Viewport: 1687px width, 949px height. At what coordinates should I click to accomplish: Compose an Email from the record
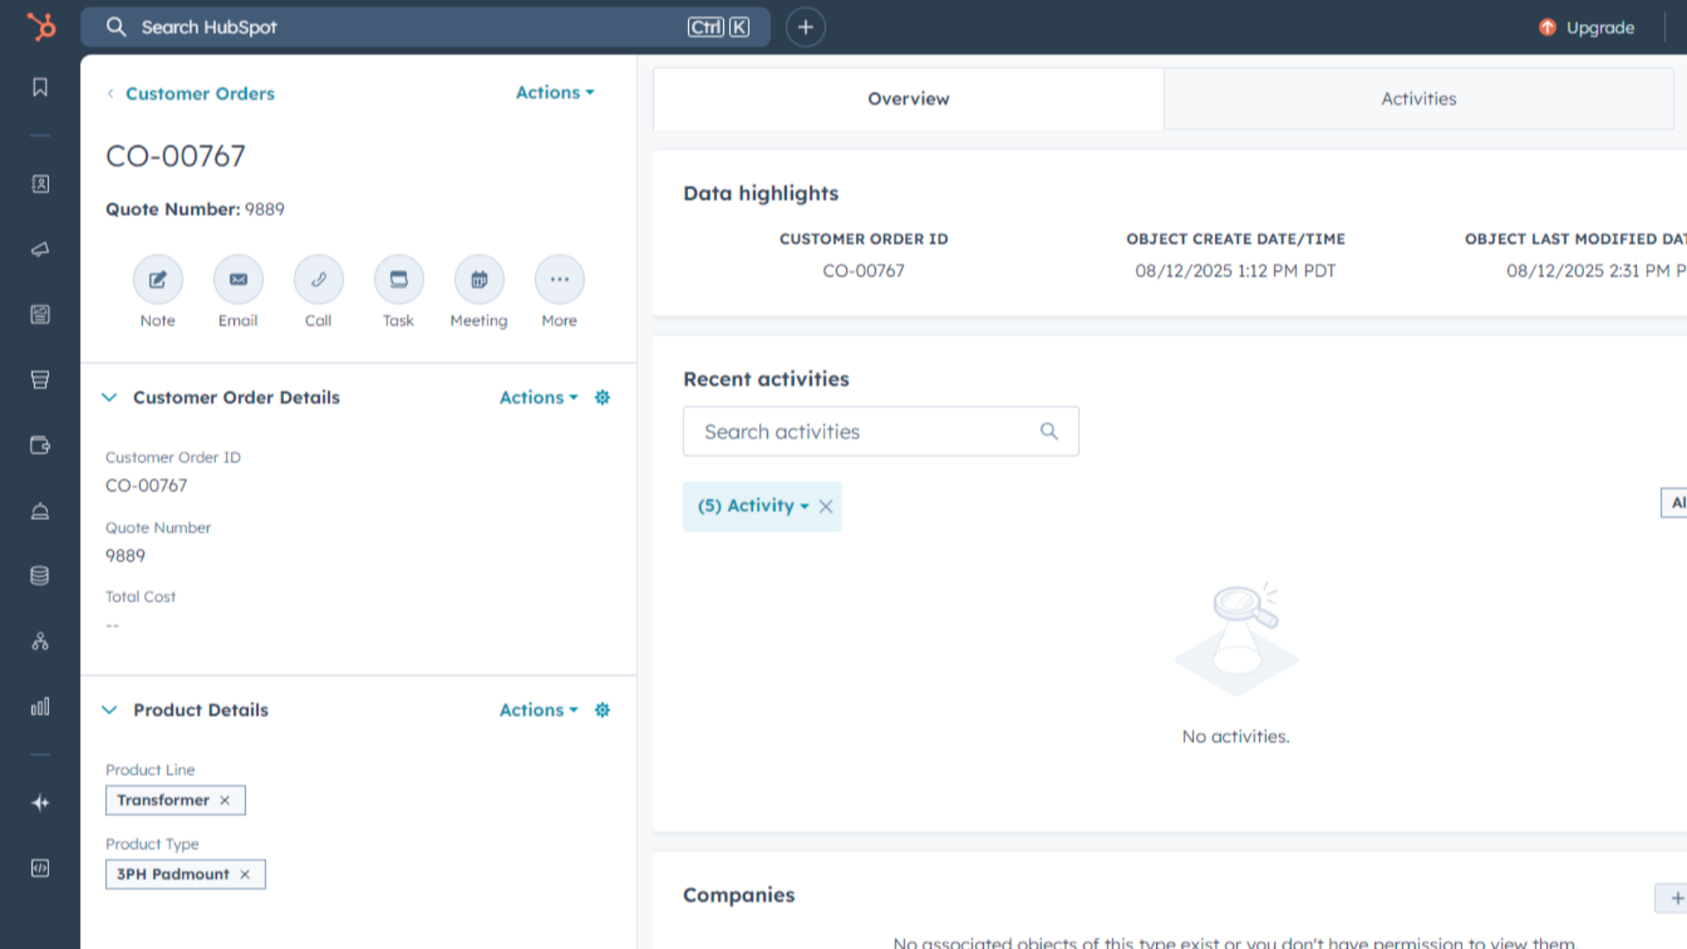(238, 279)
